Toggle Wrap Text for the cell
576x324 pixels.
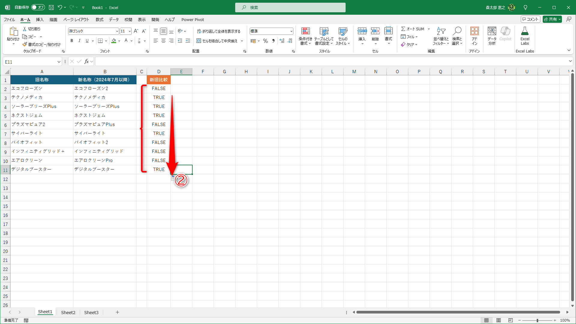click(x=219, y=31)
